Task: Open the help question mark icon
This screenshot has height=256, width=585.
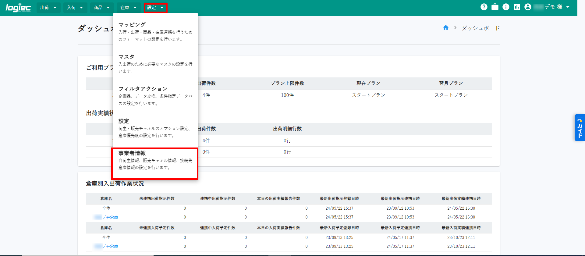Action: pyautogui.click(x=484, y=7)
